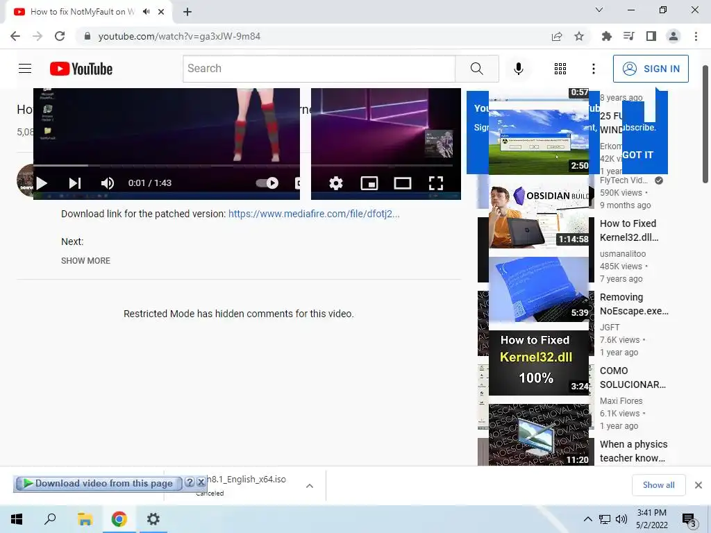711x533 pixels.
Task: Open the usmanalitoo channel name
Action: pos(623,254)
